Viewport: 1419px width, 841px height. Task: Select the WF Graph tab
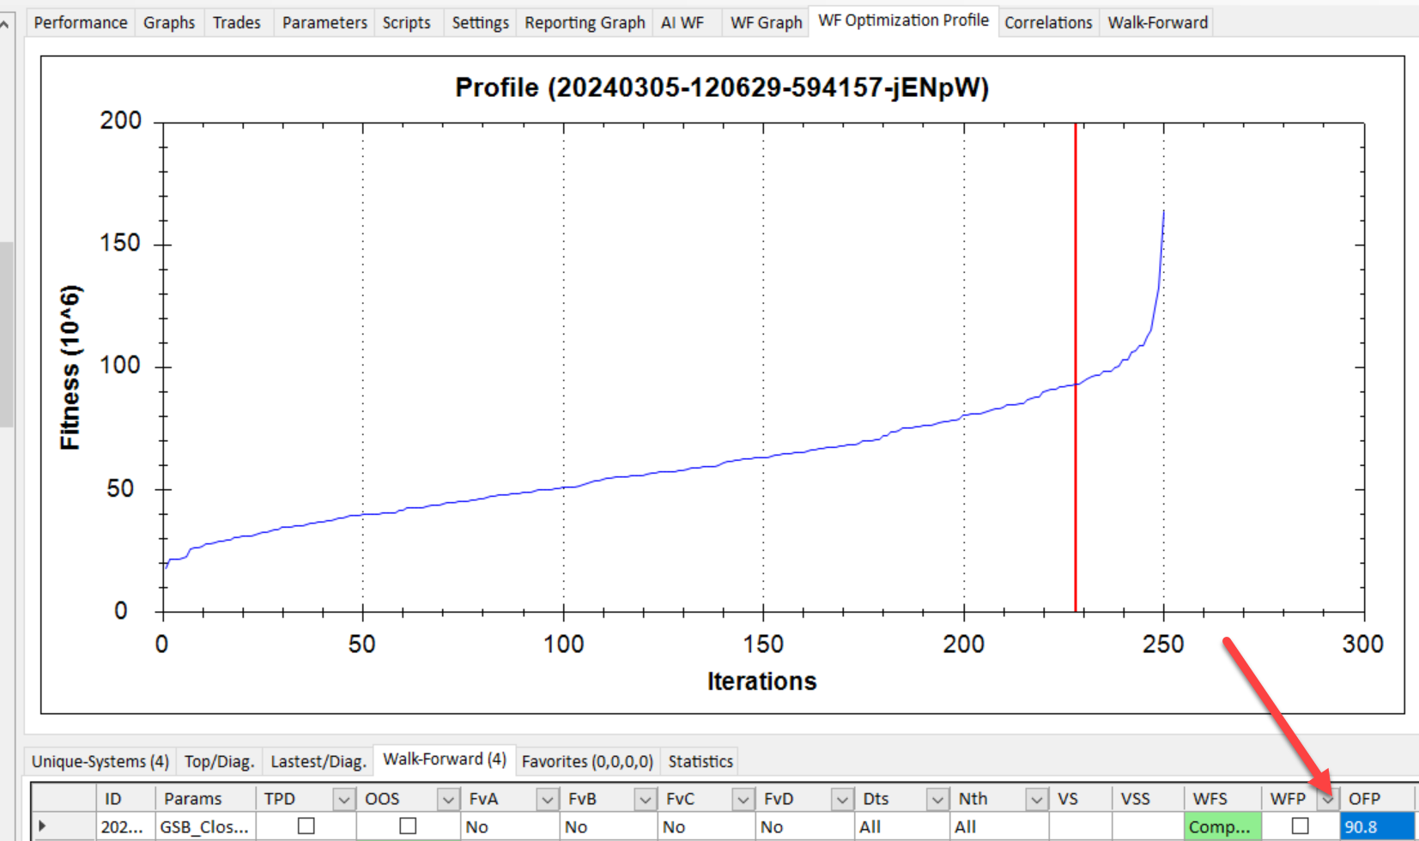tap(766, 22)
